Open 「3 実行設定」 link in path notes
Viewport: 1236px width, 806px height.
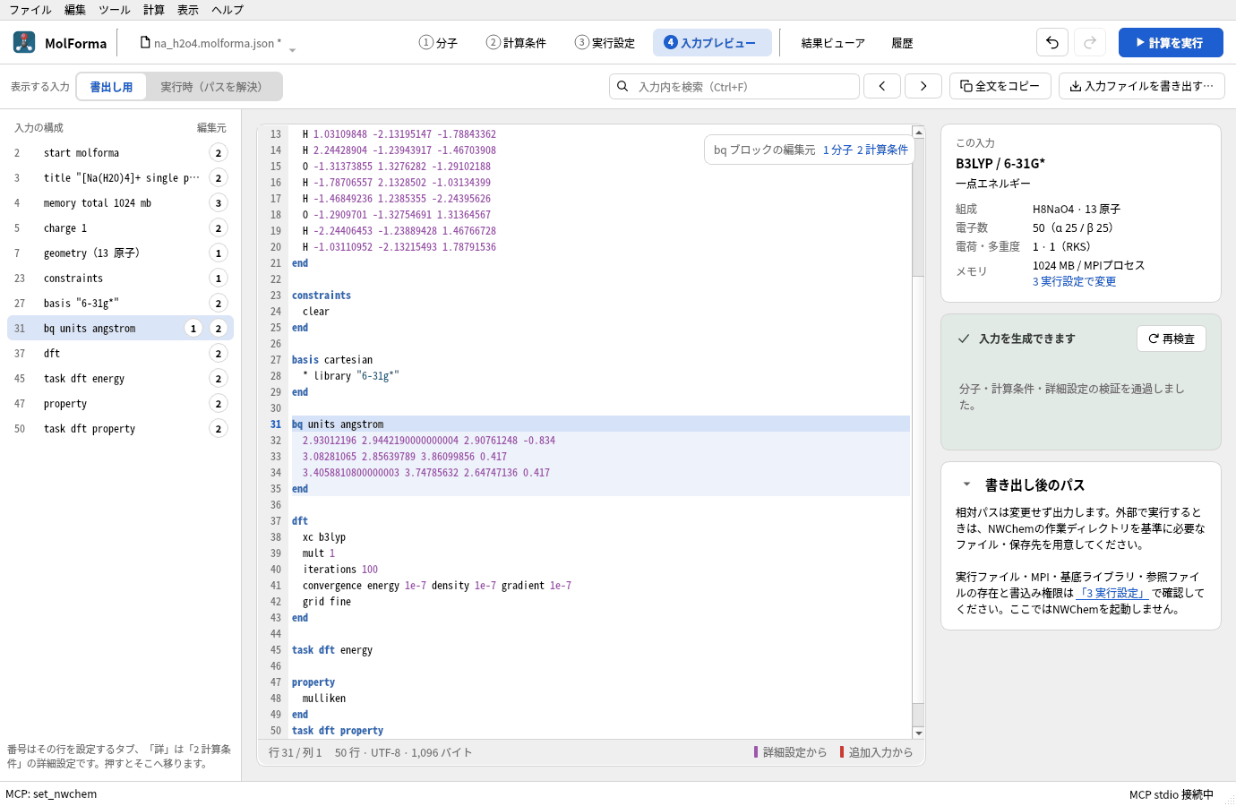[x=1112, y=593]
